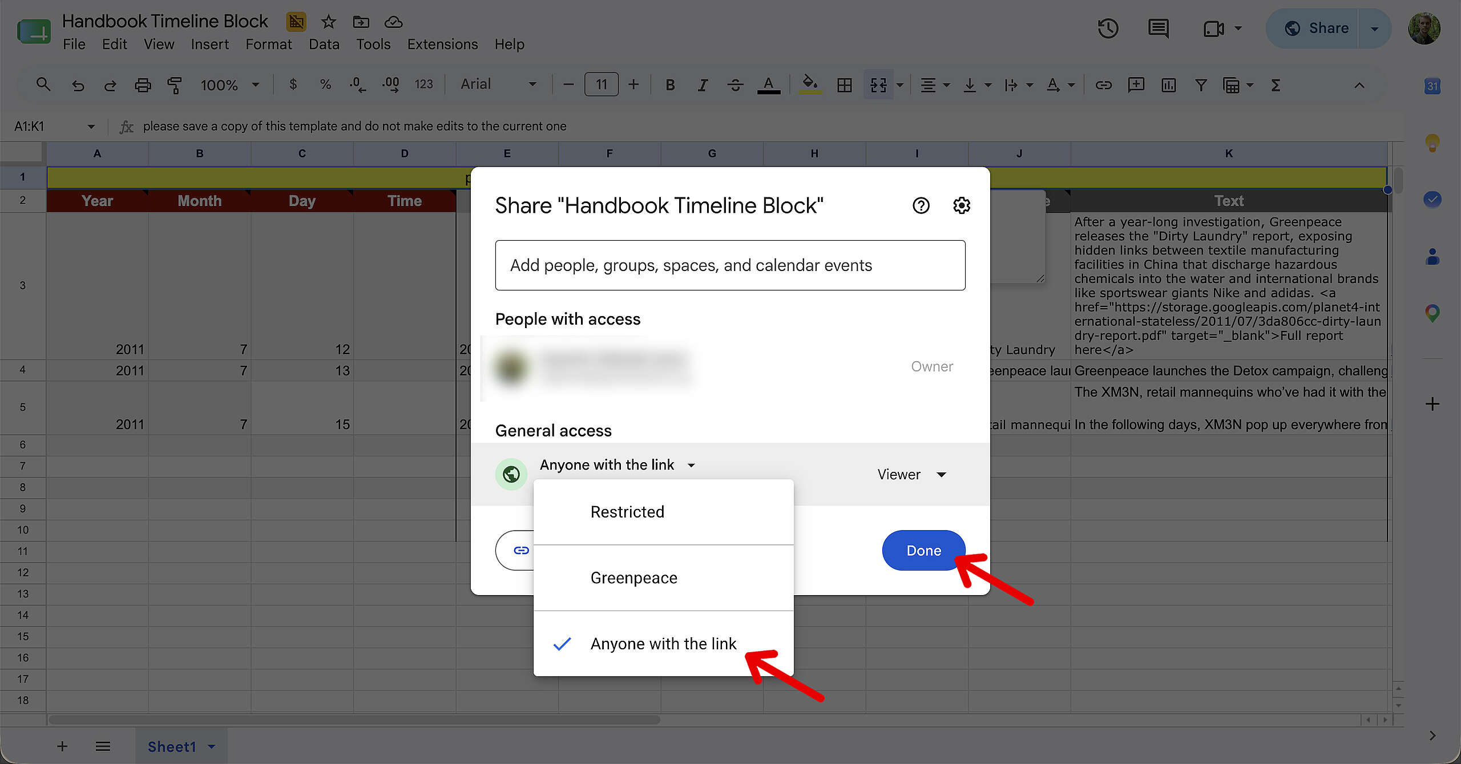Image resolution: width=1461 pixels, height=764 pixels.
Task: Select Restricted access option
Action: [663, 512]
